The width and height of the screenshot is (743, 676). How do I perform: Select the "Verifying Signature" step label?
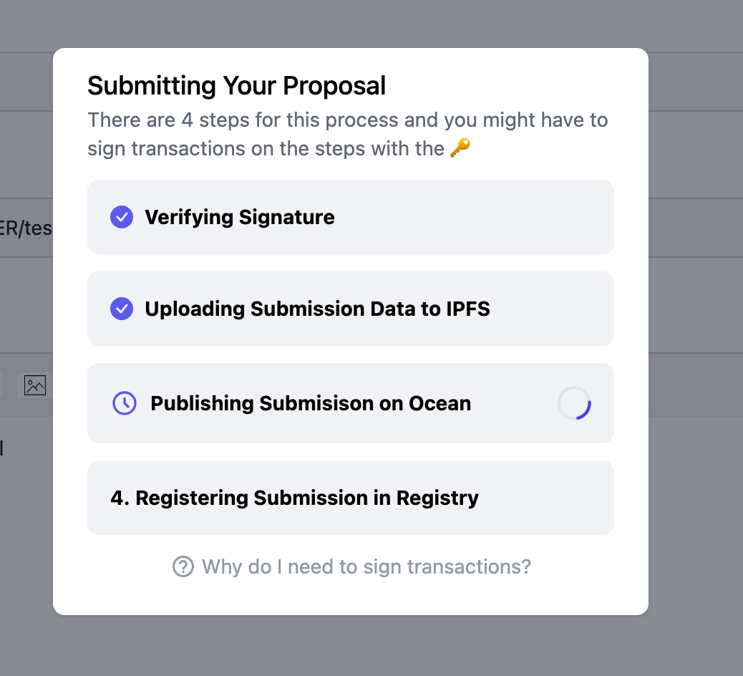240,217
